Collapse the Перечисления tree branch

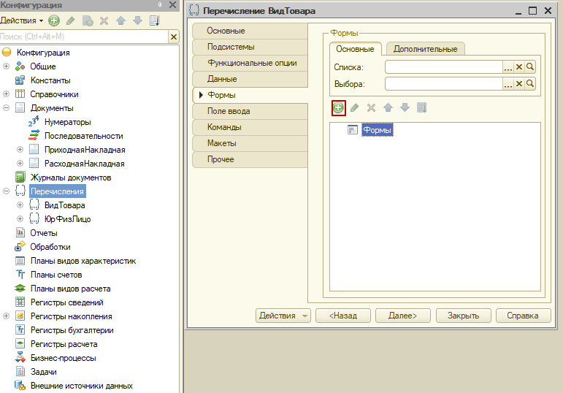pyautogui.click(x=6, y=191)
